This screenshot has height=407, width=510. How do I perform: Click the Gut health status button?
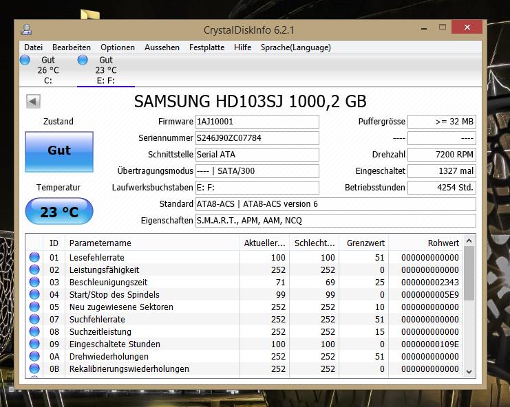tap(59, 152)
